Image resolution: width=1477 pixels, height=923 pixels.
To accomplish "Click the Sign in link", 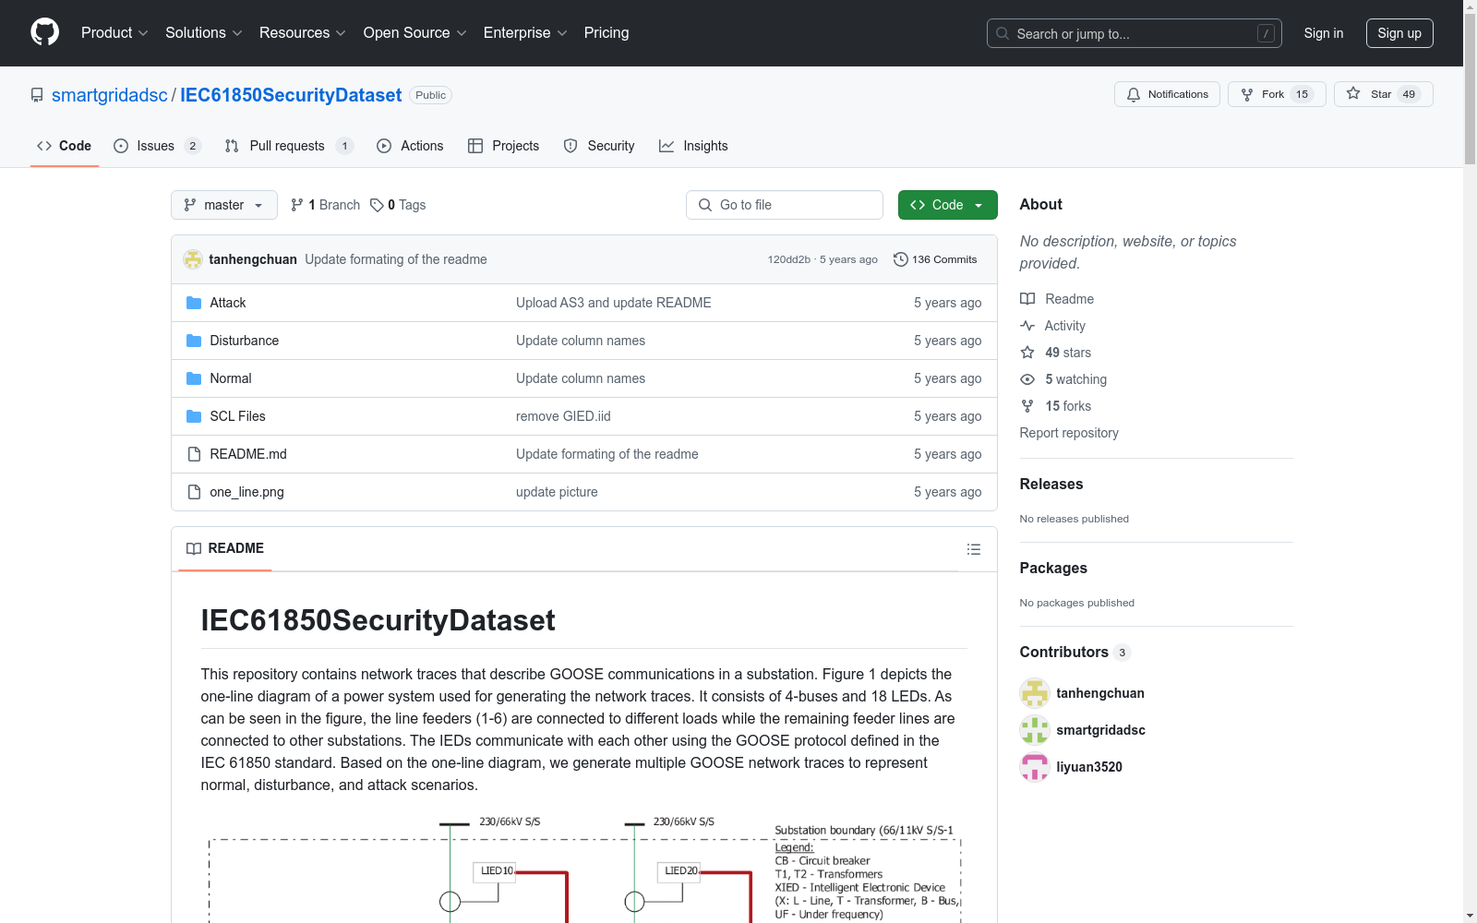I will coord(1323,33).
